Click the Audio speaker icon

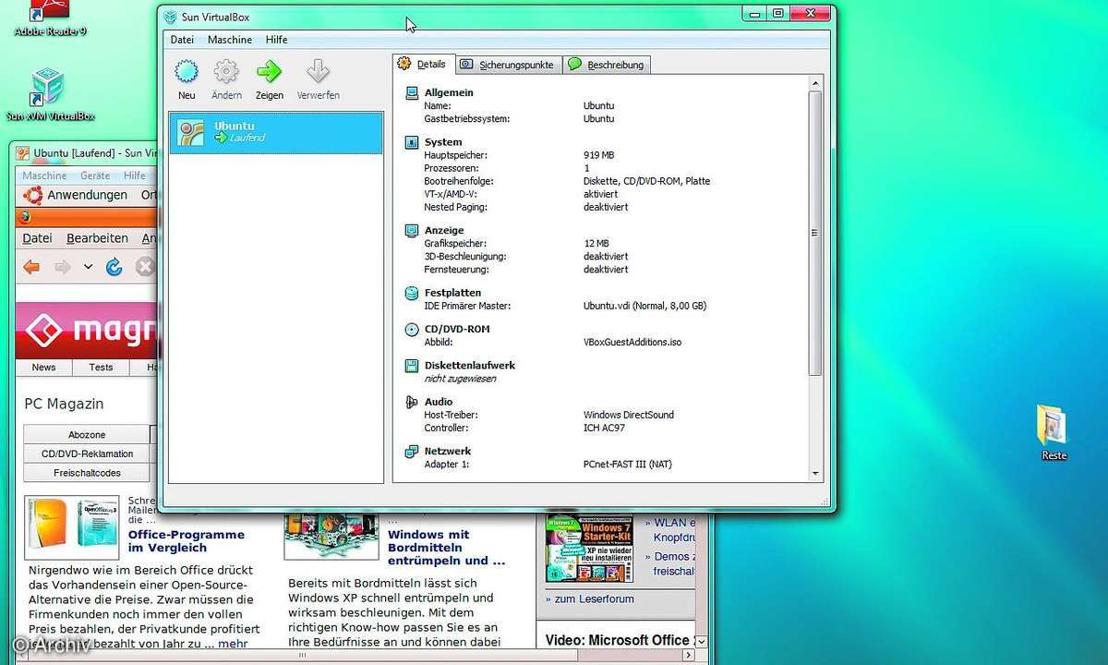pos(412,402)
